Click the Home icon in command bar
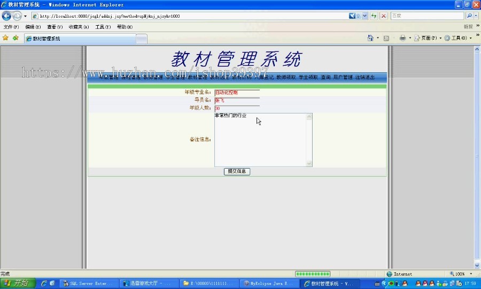The image size is (481, 289). click(x=370, y=38)
